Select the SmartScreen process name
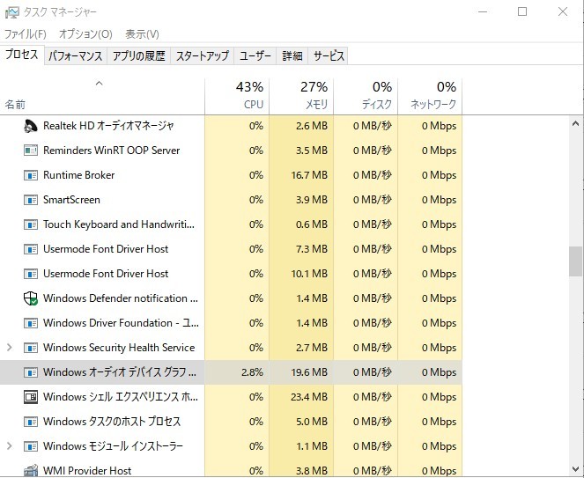 point(71,200)
